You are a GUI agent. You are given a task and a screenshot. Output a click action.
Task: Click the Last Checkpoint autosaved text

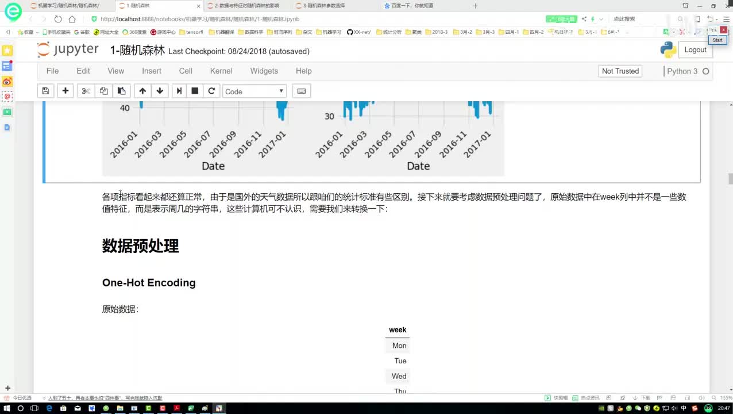239,51
